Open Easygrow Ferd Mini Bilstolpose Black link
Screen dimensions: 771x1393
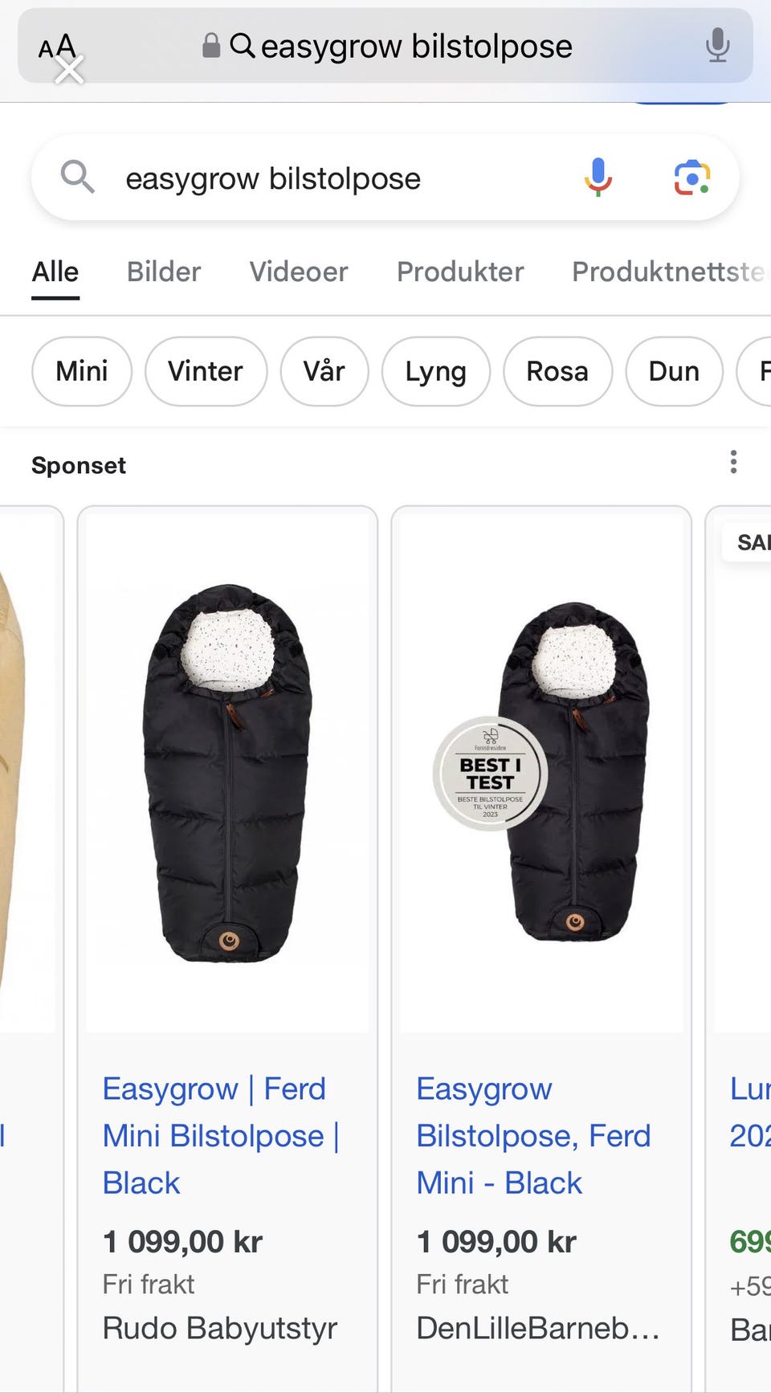[222, 1136]
